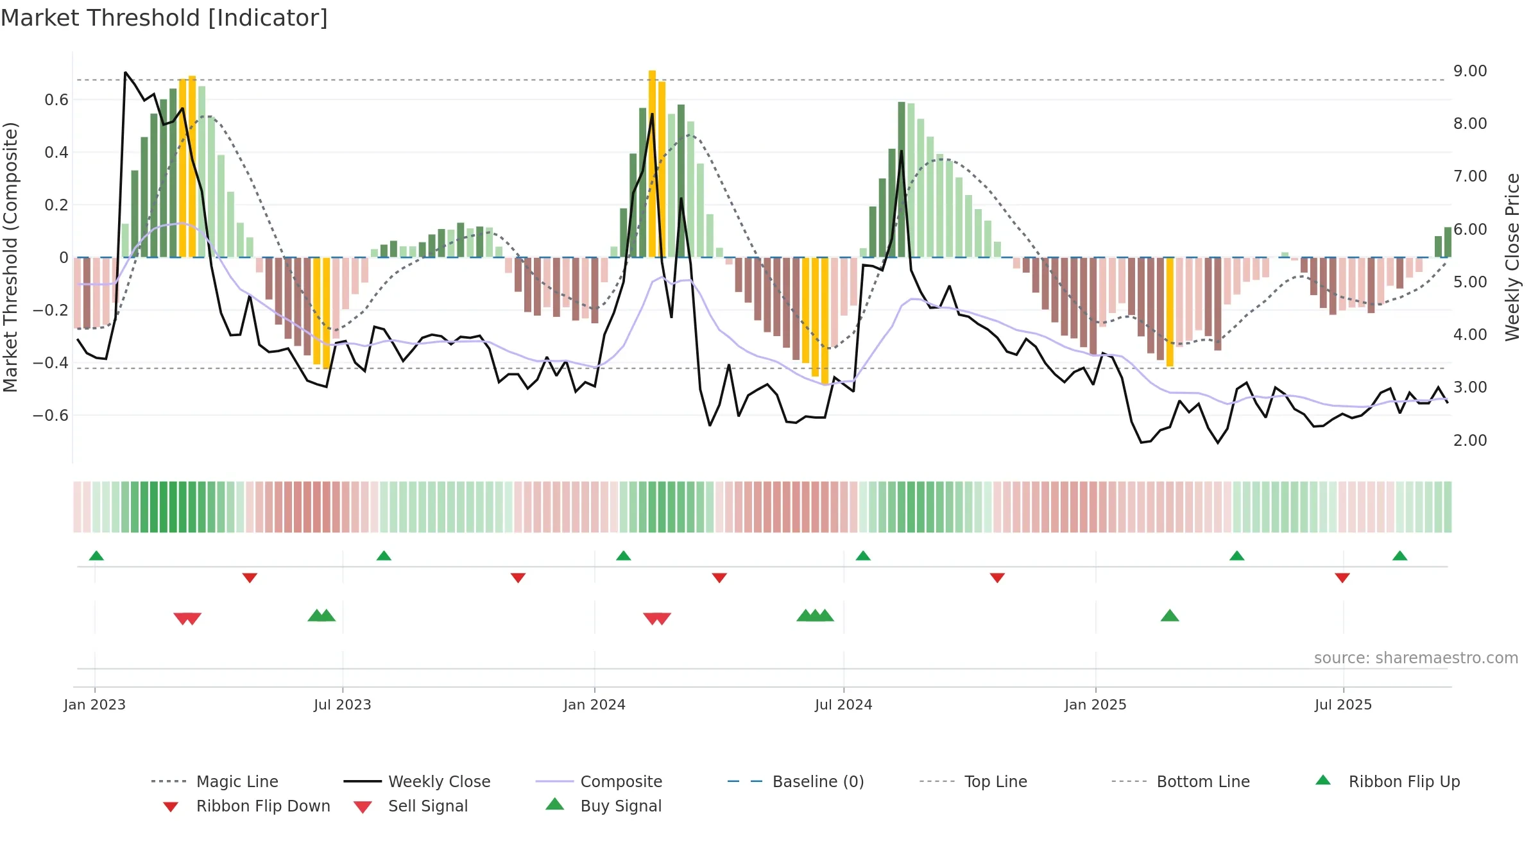
Task: Toggle the Buy Signal legend entry
Action: coord(603,806)
